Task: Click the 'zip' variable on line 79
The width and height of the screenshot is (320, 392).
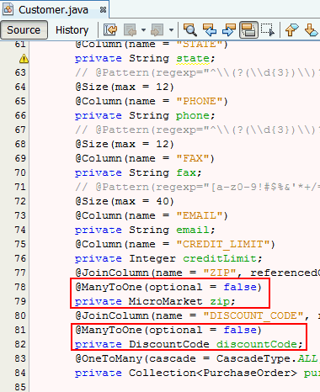Action: [x=220, y=301]
